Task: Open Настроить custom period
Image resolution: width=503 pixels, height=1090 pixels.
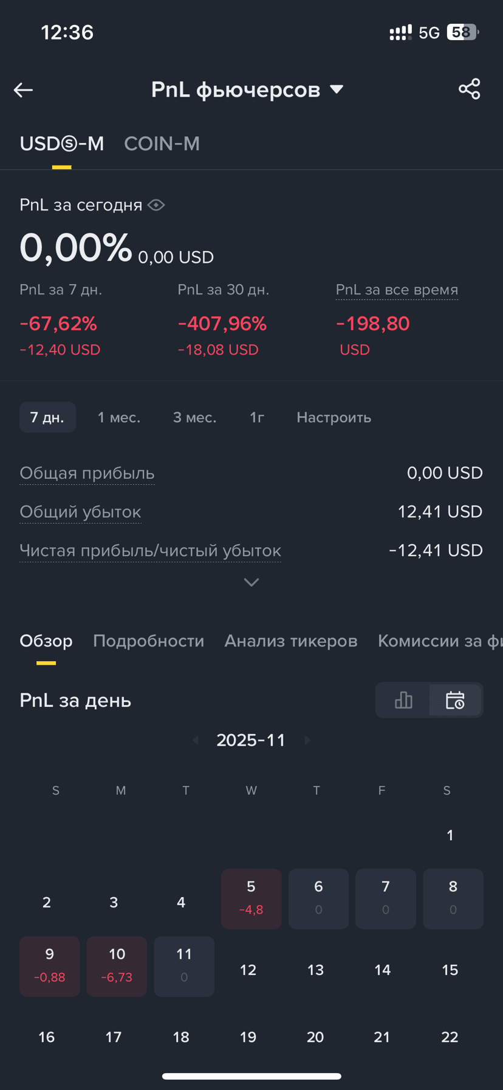Action: [x=334, y=418]
